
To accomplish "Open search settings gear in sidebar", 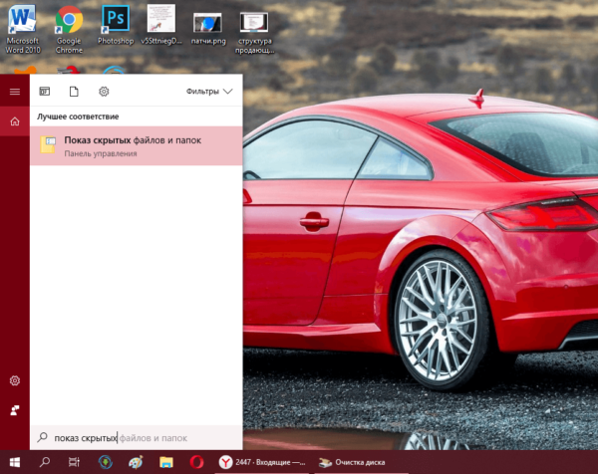I will click(15, 380).
